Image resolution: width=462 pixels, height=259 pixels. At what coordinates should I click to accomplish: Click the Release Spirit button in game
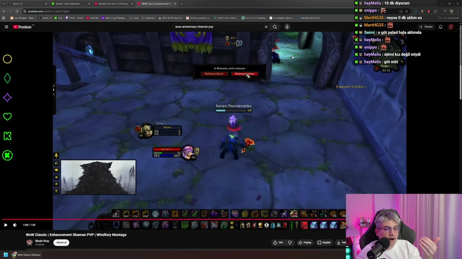click(214, 74)
